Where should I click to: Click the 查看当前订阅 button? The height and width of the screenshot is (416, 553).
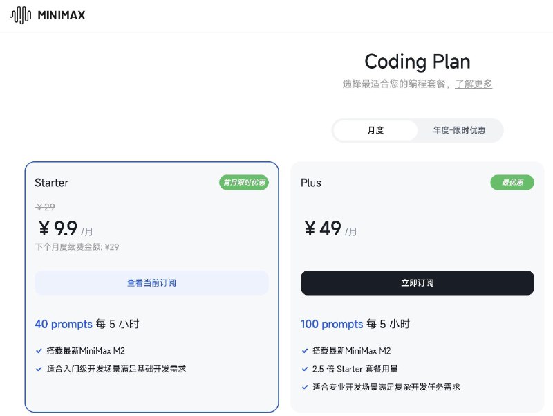coord(151,282)
